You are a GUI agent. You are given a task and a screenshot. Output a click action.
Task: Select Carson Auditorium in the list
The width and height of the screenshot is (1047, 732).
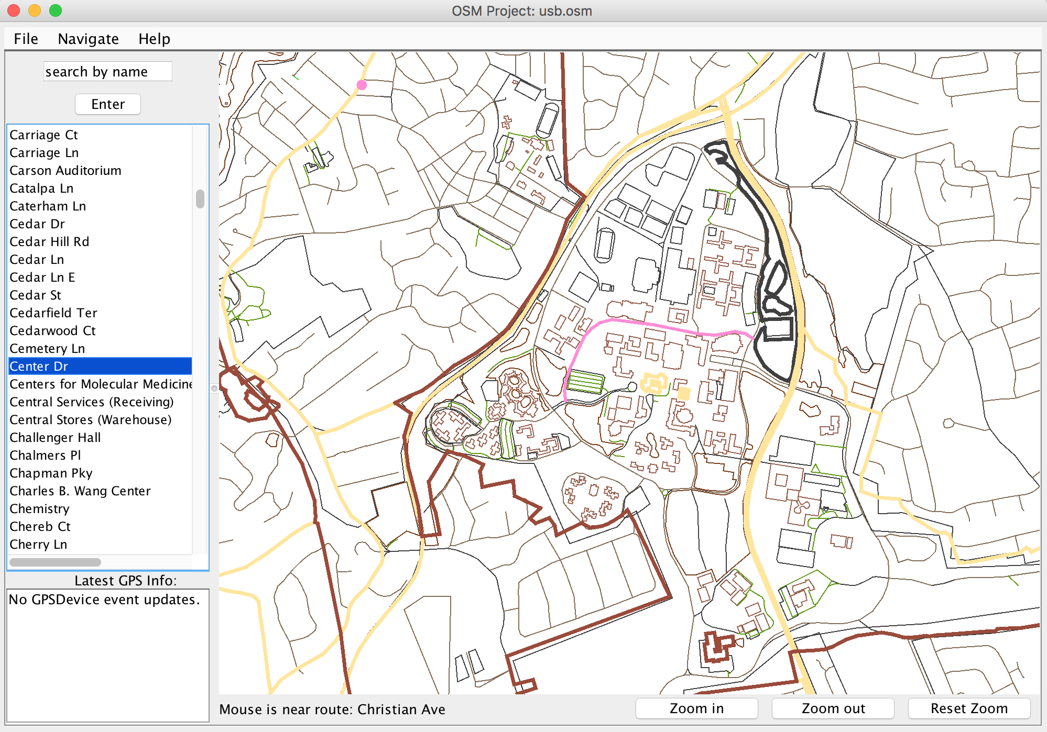pyautogui.click(x=66, y=171)
